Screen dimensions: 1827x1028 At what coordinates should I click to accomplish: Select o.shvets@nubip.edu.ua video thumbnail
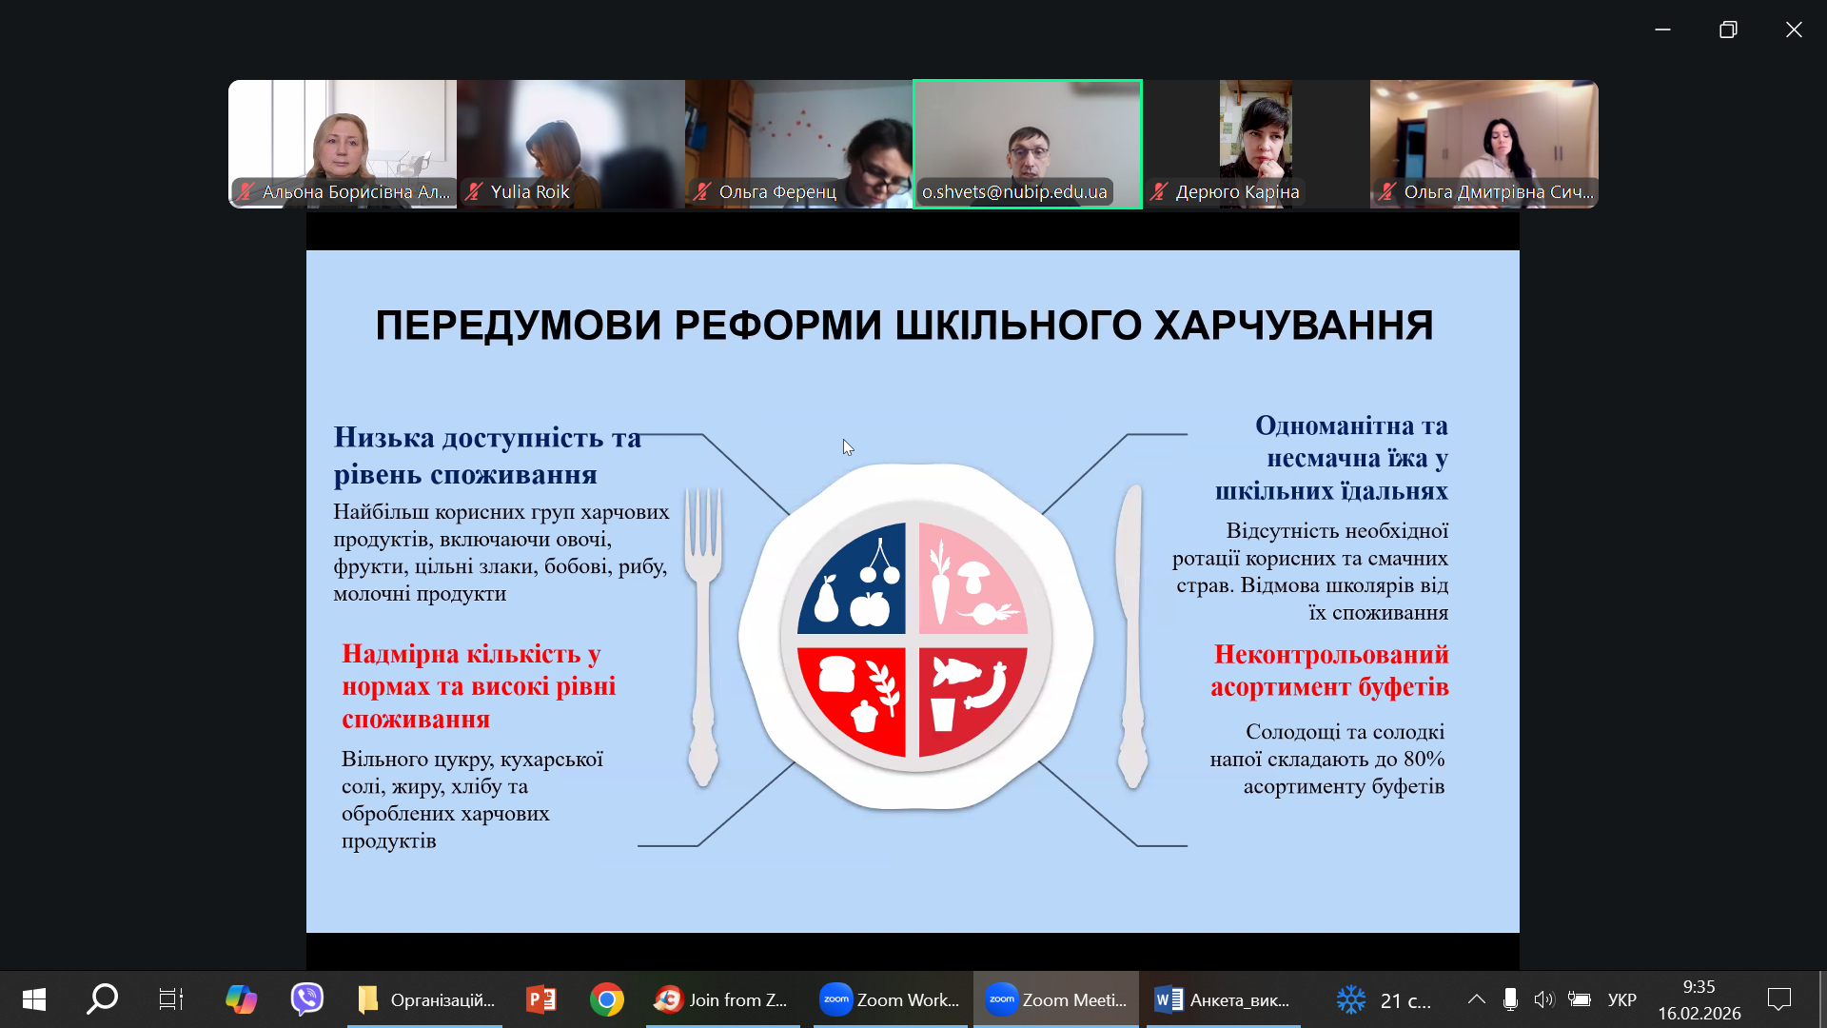tap(1027, 143)
